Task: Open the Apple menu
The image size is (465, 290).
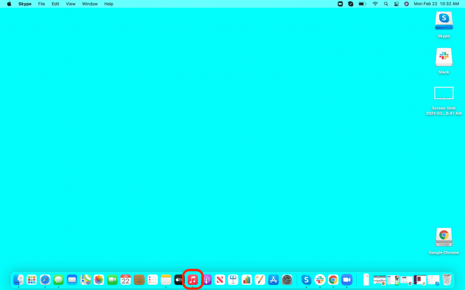Action: click(9, 4)
